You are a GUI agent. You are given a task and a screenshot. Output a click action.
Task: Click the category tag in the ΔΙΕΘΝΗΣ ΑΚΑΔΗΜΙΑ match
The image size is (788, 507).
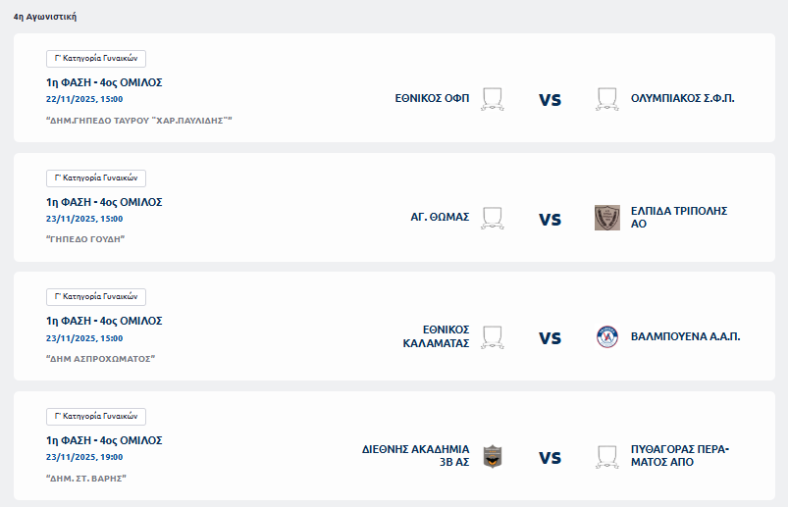click(x=96, y=416)
